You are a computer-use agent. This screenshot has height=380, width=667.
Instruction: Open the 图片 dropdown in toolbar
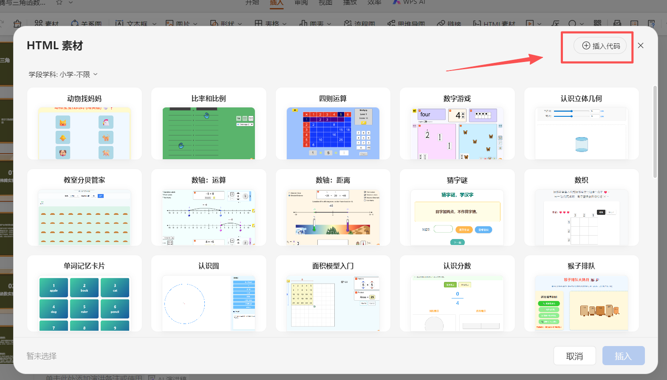point(195,24)
